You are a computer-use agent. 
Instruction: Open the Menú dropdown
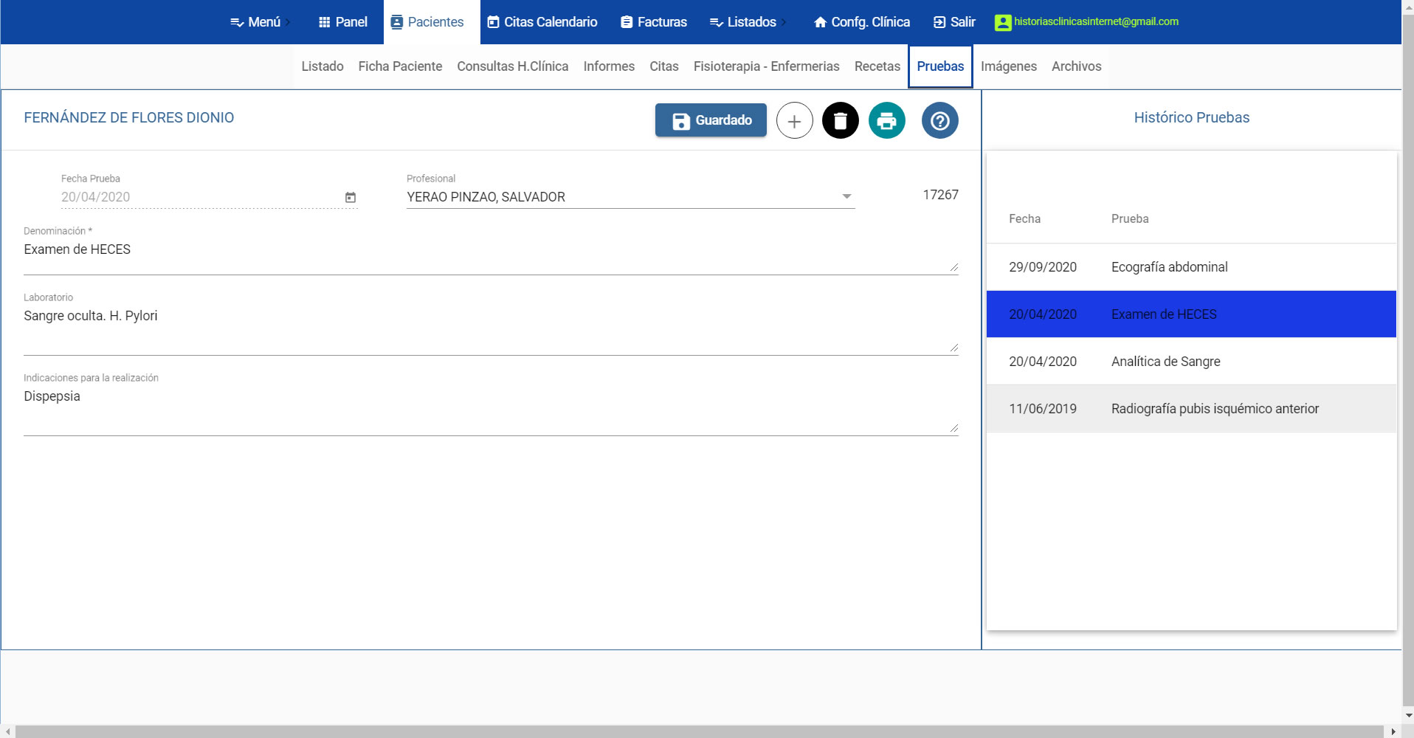(255, 22)
